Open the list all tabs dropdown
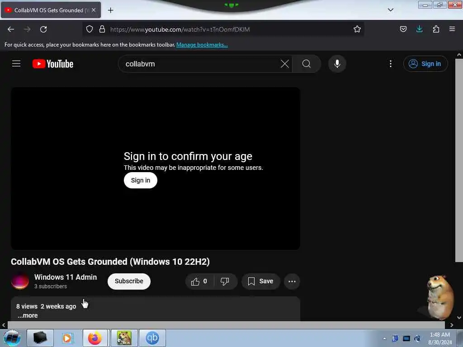The image size is (463, 347). [390, 10]
